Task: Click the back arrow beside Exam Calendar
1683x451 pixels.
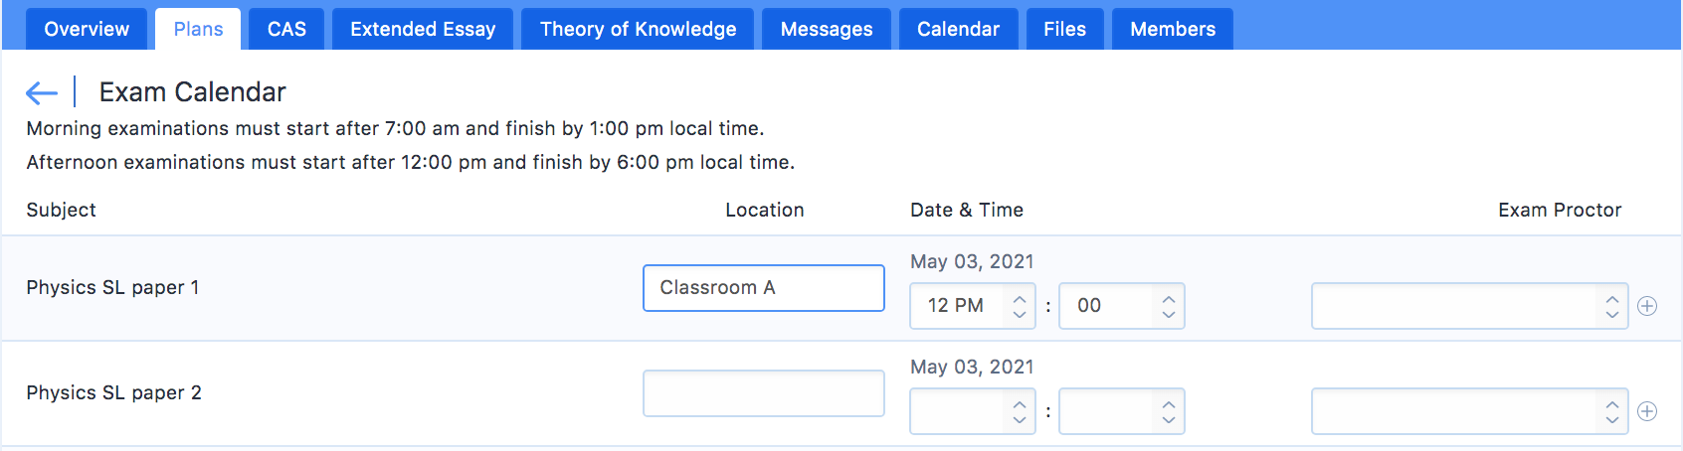Action: tap(42, 93)
